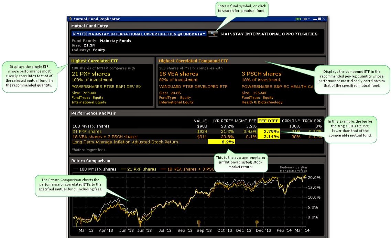
Task: Click the VALUE column header
Action: click(x=200, y=121)
